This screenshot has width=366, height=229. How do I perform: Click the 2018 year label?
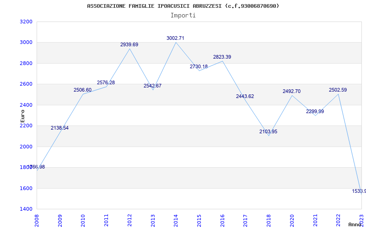(x=269, y=221)
